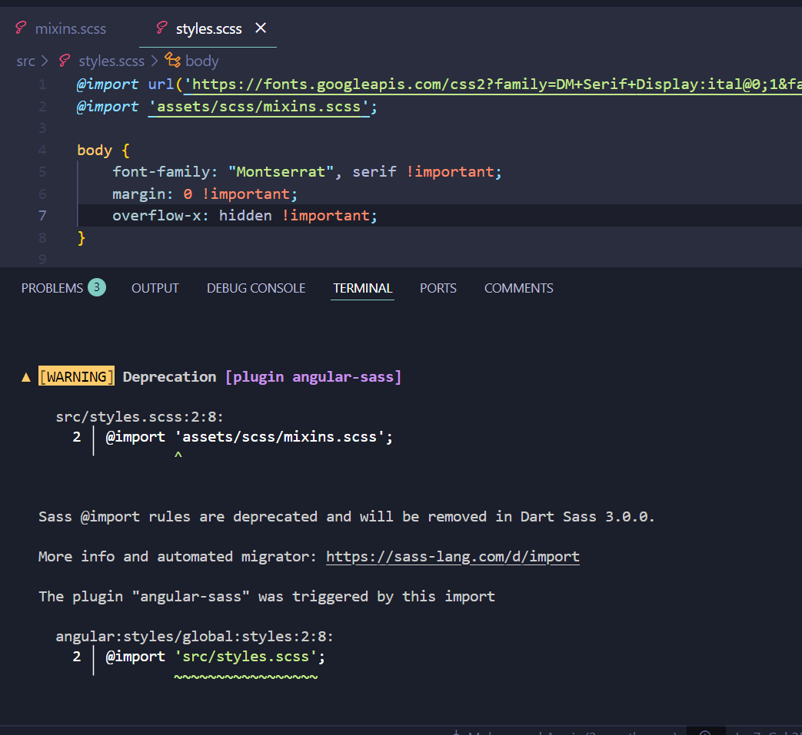Click the Sass icon on styles.scss tab
This screenshot has height=735, width=802.
pyautogui.click(x=161, y=28)
